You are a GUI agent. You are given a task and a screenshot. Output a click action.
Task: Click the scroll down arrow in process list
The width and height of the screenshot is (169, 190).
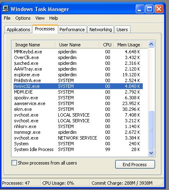tap(151, 153)
